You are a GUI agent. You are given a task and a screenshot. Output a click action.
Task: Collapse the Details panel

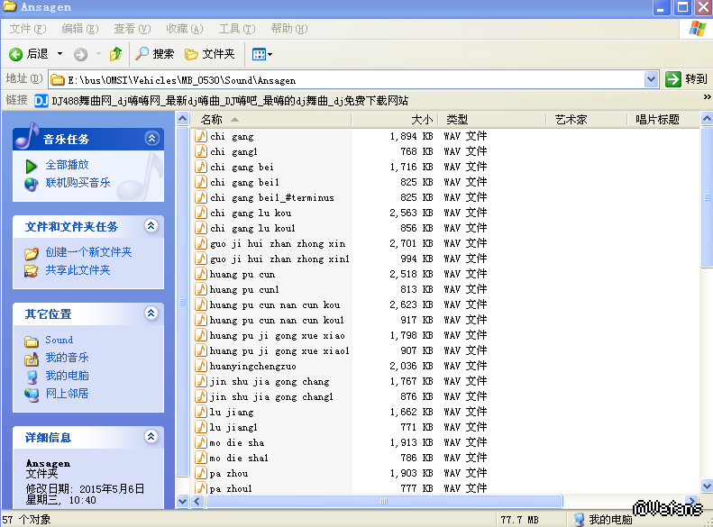tap(151, 437)
